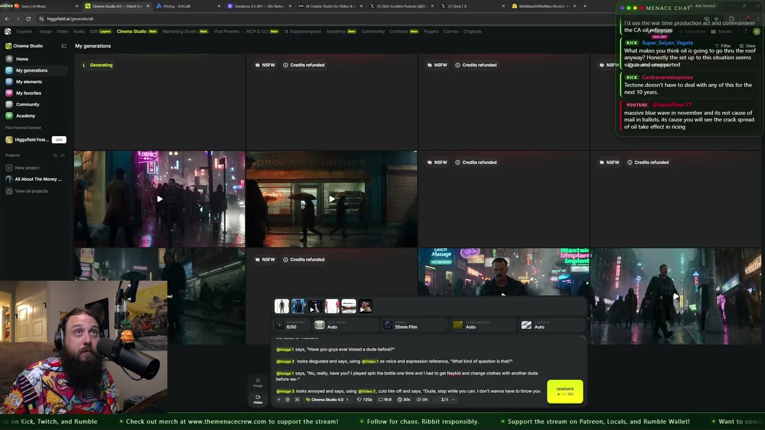
Task: Increase generation count with plus stepper
Action: coord(453,400)
